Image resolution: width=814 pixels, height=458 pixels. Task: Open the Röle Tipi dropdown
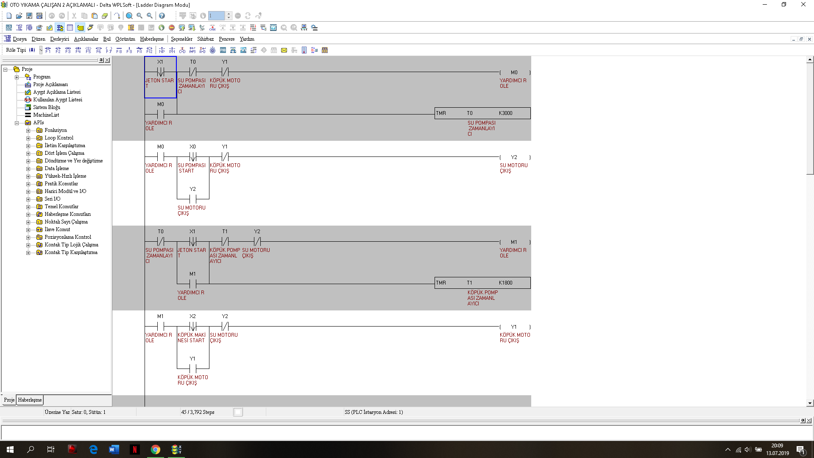[x=41, y=50]
